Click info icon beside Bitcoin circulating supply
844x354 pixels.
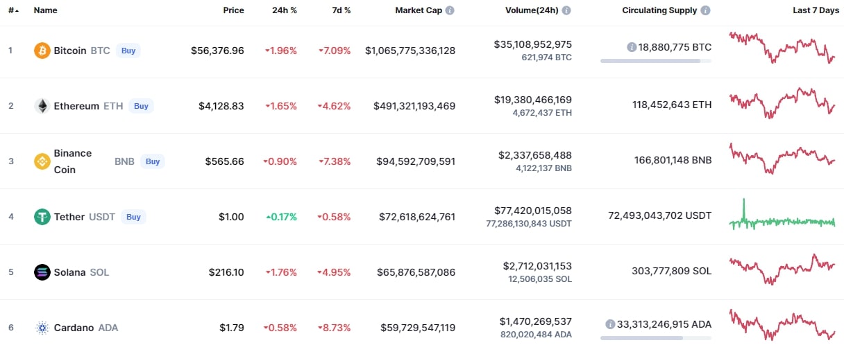pos(632,47)
